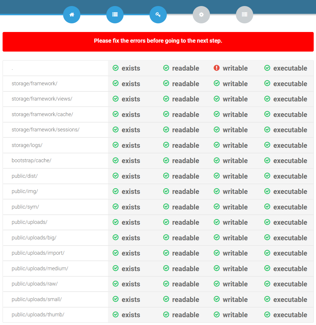Select the public/dist/ directory link

24,176
